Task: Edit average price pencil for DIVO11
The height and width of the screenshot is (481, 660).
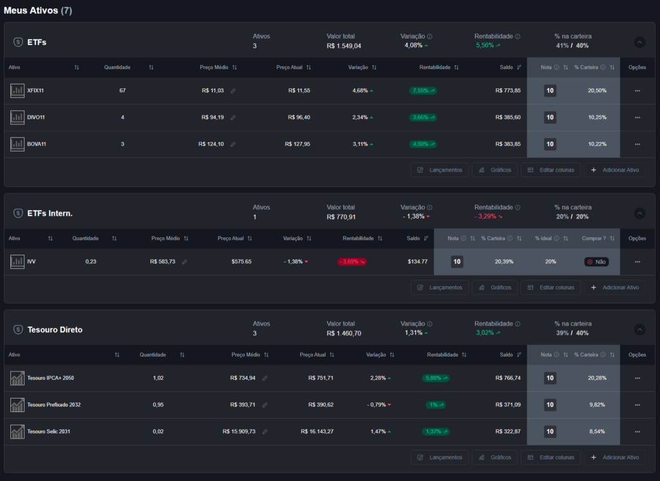Action: (233, 117)
